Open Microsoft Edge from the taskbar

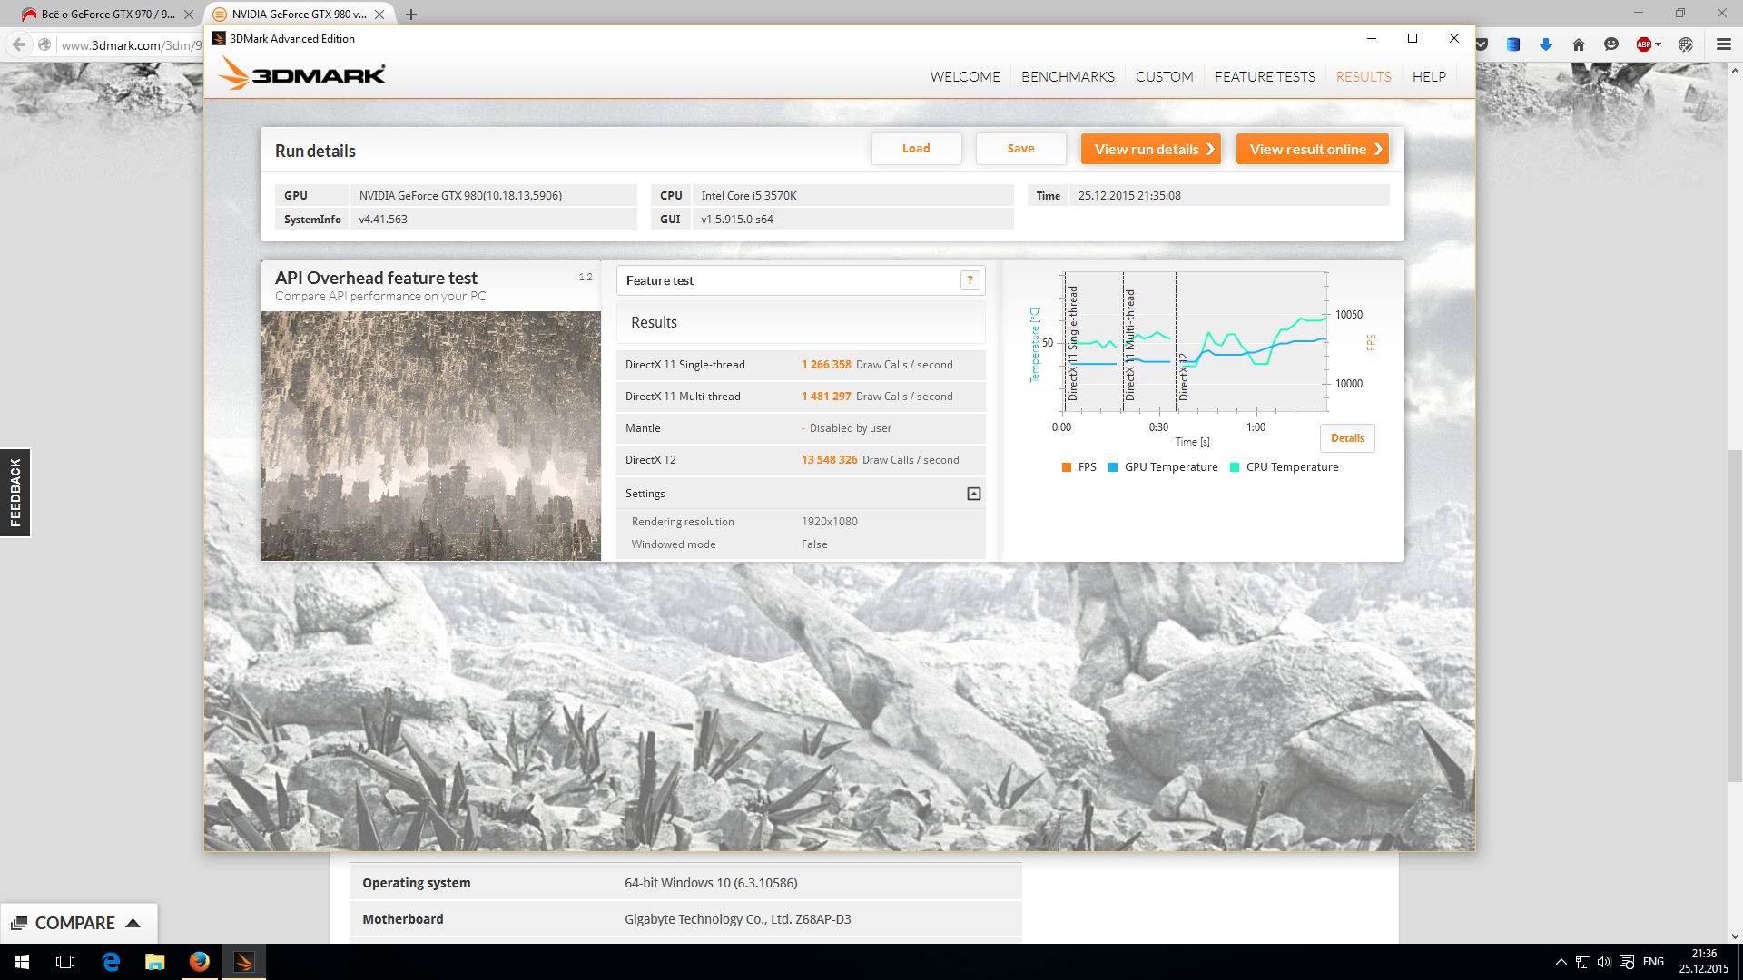tap(111, 962)
